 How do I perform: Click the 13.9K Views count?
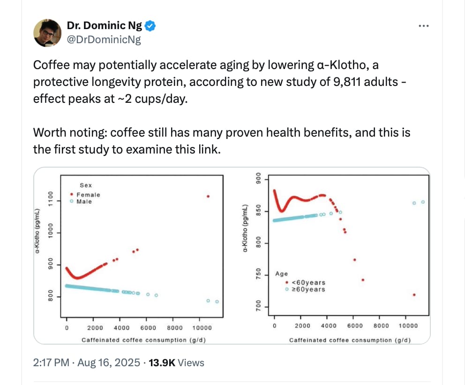coord(176,362)
